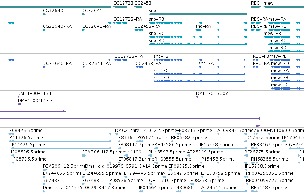The image size is (304, 193).
Task: Click the REG-RB transcript label
Action: [x=259, y=26]
